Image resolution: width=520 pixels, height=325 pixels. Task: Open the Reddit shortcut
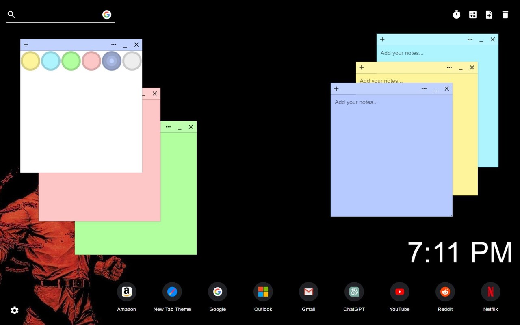[x=445, y=292]
